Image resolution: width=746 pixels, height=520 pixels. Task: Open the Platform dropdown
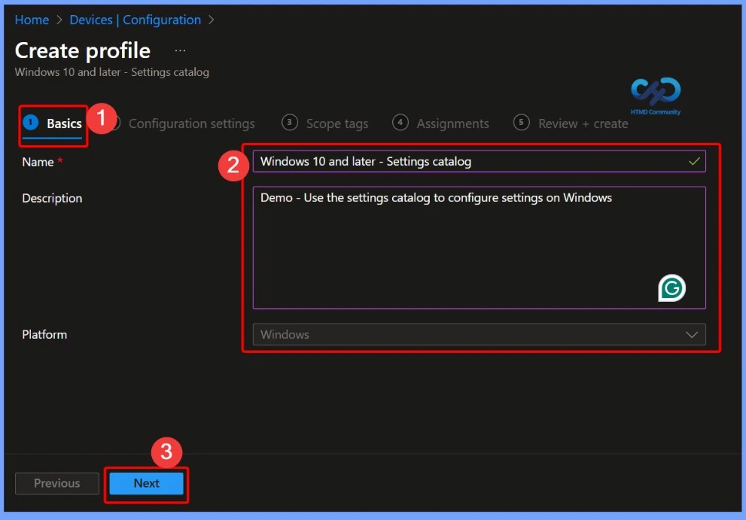pos(479,334)
